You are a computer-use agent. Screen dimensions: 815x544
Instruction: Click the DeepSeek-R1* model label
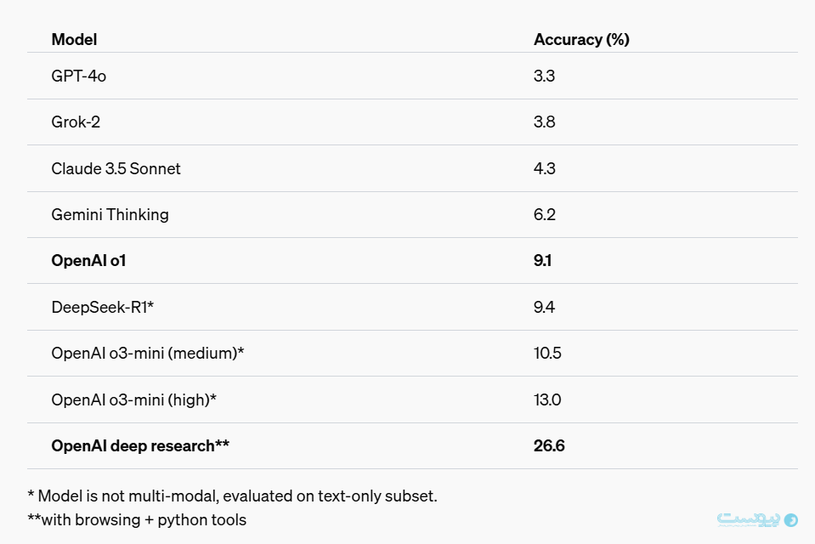[102, 308]
